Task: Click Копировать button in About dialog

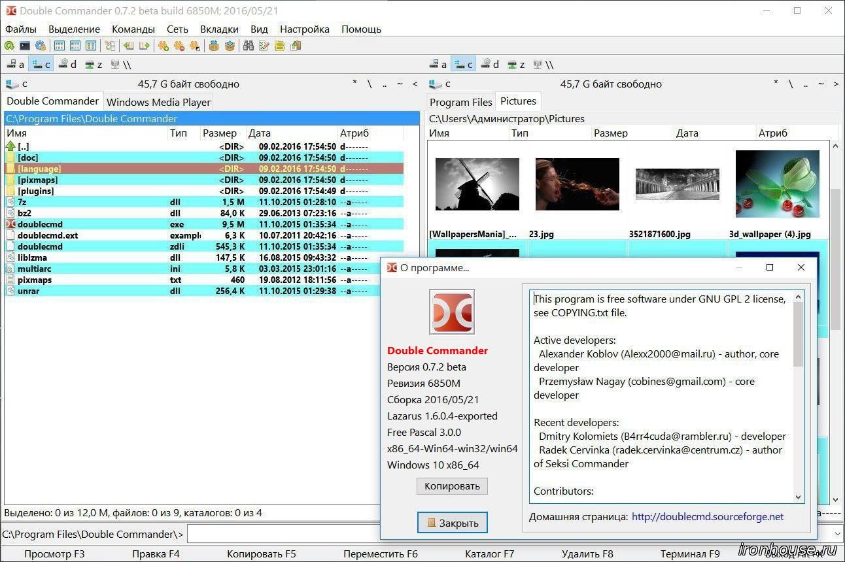Action: (452, 486)
